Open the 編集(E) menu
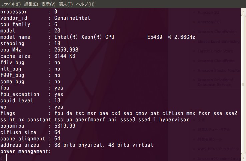 point(31,4)
